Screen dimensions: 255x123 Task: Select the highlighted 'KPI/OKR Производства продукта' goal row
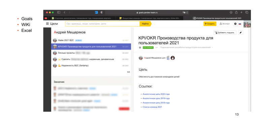[91, 47]
